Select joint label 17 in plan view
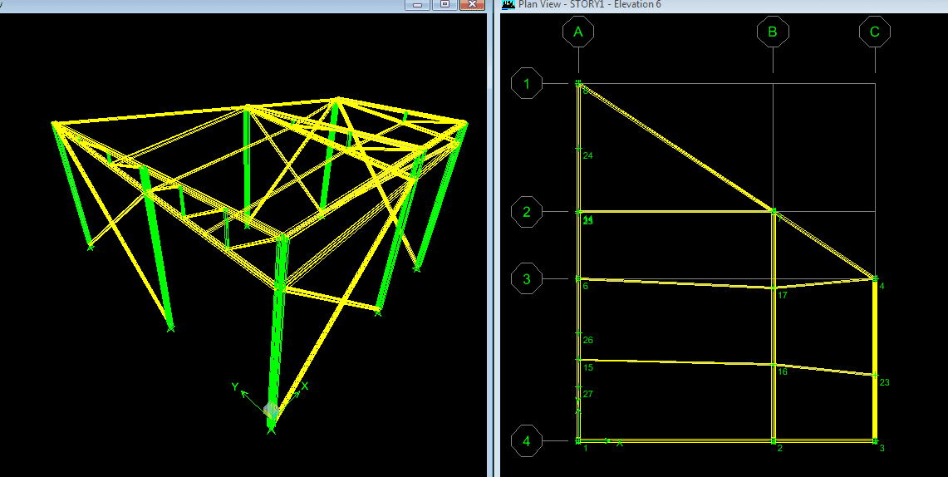 pos(783,295)
